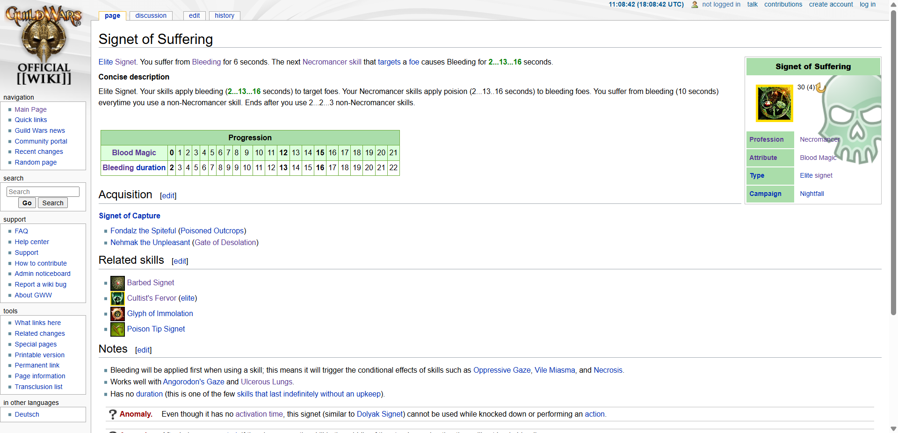Viewport: 898px width, 433px height.
Task: Edit the Acquisition section
Action: pyautogui.click(x=168, y=196)
